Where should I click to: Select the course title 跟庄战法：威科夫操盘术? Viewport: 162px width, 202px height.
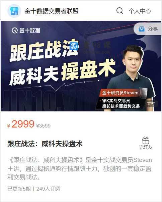pos(45,144)
